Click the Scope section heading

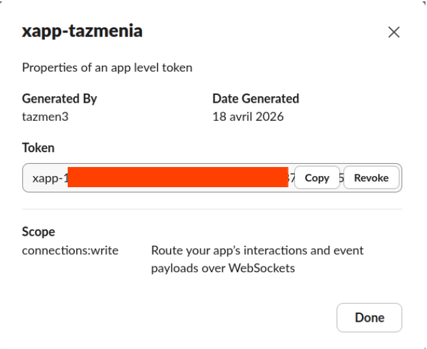tap(38, 232)
